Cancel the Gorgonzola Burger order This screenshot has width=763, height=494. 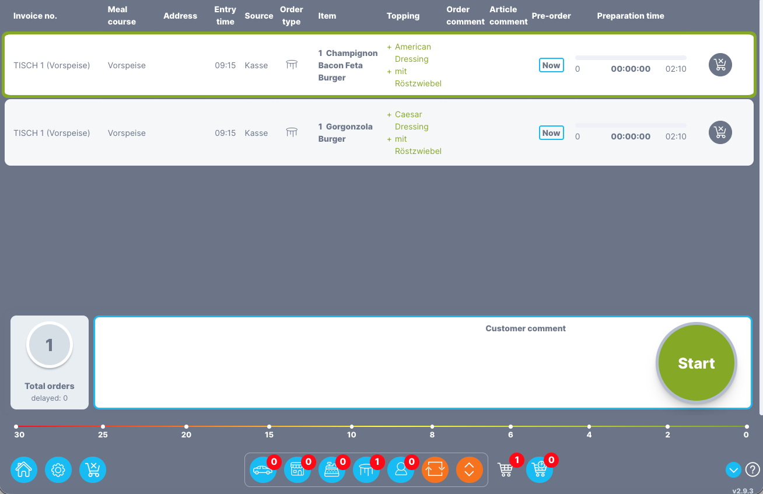click(720, 132)
